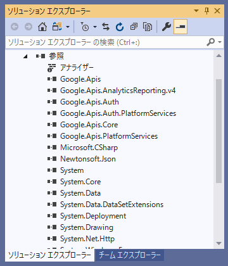Select the System.Core reference
This screenshot has height=266, width=228.
click(80, 182)
